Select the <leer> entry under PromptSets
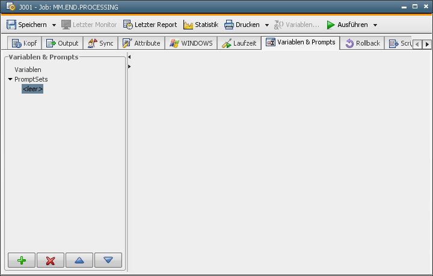The width and height of the screenshot is (433, 276). pos(32,89)
